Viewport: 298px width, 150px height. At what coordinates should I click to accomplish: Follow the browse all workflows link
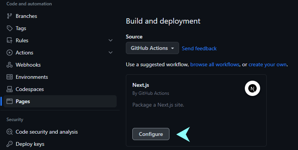click(215, 64)
